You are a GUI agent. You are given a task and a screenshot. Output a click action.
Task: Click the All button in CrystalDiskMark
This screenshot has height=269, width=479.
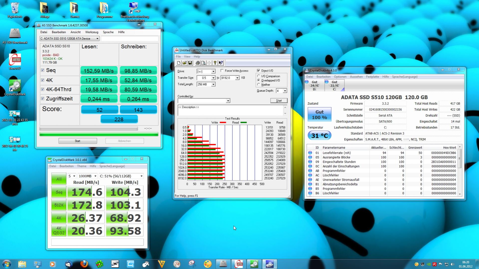pos(59,179)
